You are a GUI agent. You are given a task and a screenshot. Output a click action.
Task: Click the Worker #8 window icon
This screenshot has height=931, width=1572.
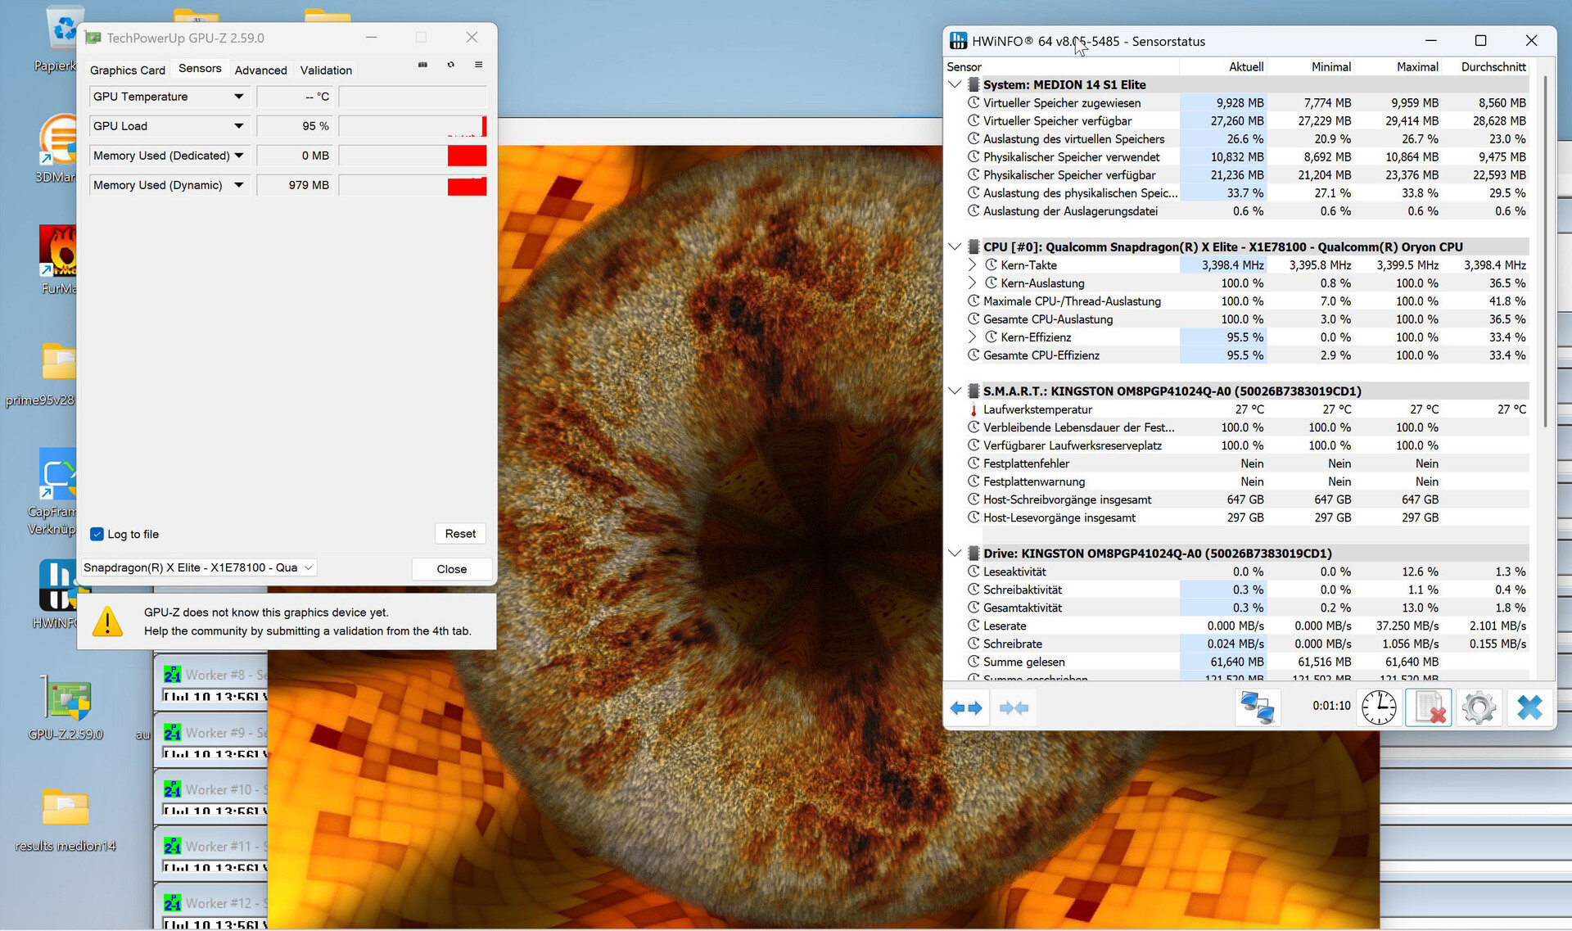172,675
